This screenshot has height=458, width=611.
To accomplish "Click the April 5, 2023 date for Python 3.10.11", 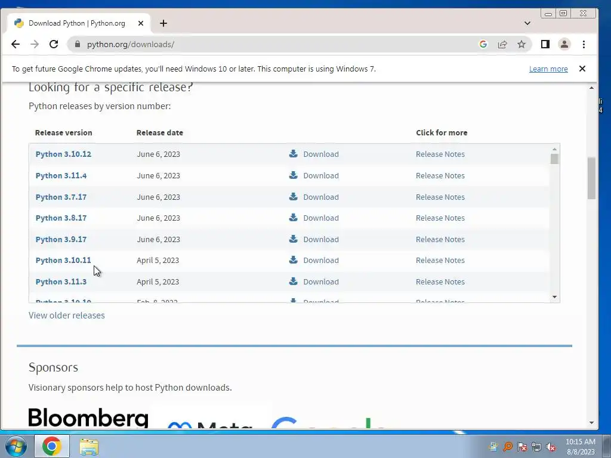I will [x=158, y=260].
